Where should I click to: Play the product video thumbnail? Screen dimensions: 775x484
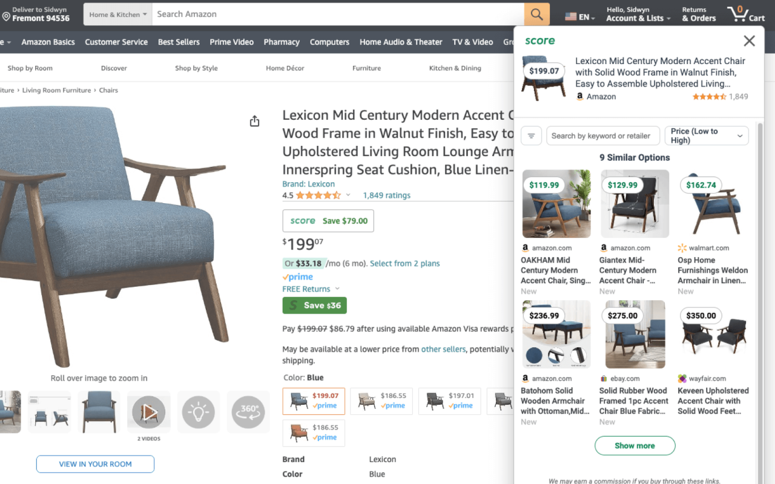pos(148,412)
